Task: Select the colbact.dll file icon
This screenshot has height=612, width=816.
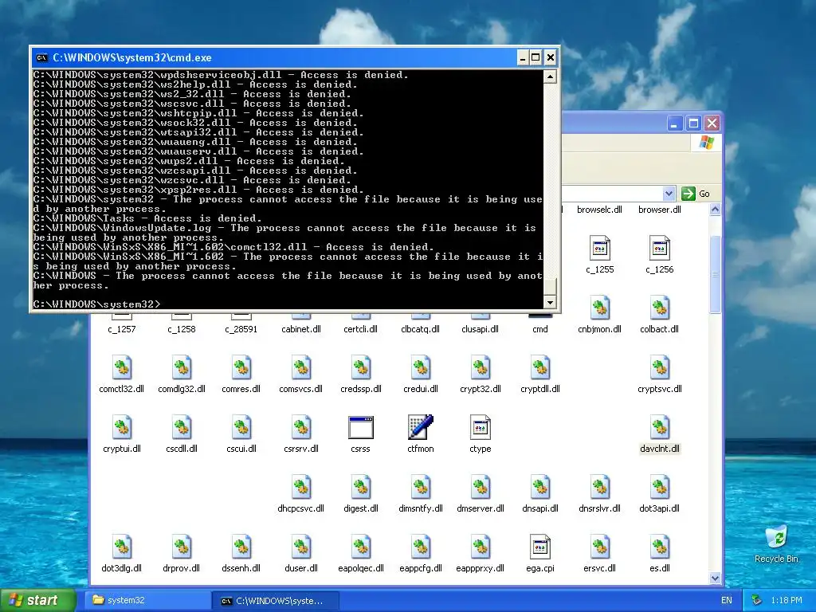Action: tap(660, 308)
